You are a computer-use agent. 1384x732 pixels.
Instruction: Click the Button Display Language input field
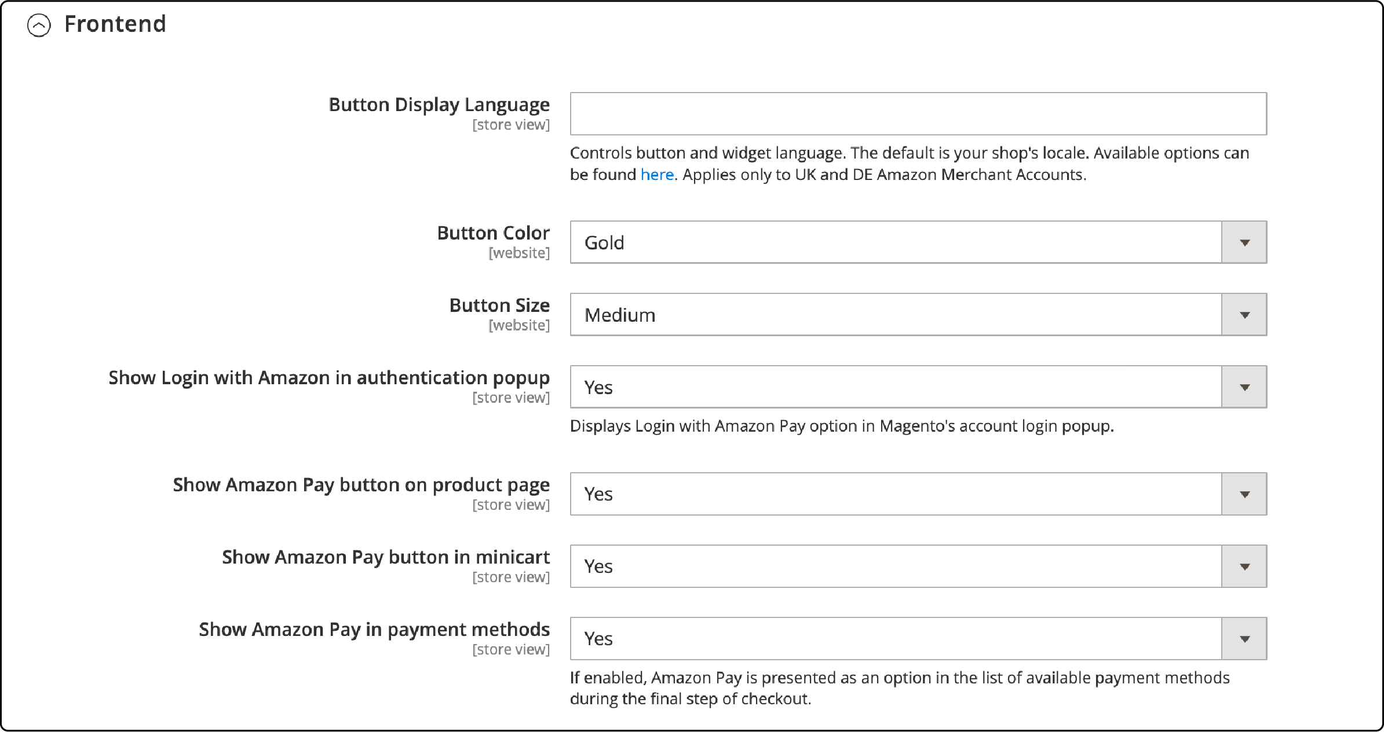click(x=918, y=113)
